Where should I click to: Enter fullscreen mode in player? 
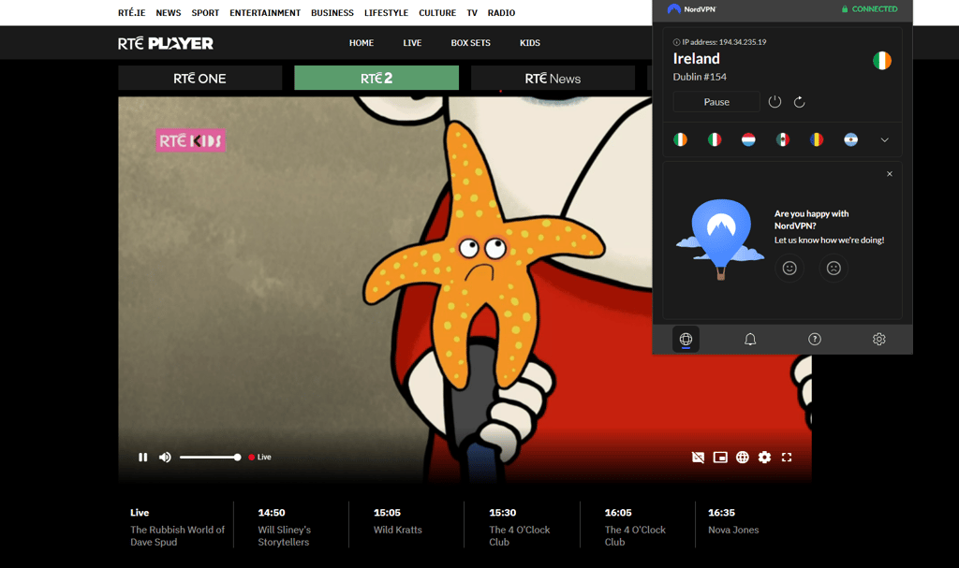[x=787, y=458]
